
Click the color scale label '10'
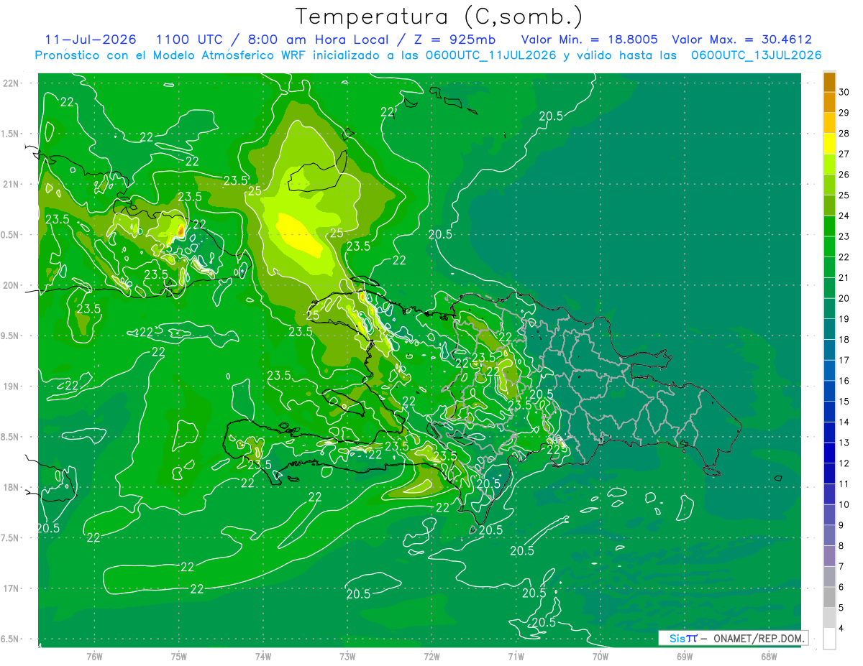844,505
